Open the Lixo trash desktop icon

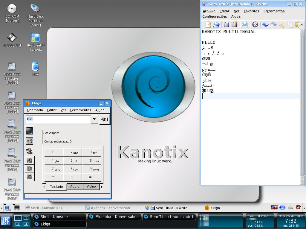coord(36,69)
